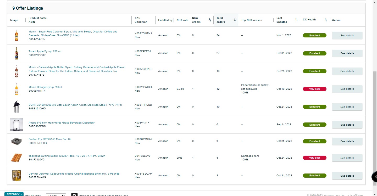Click Excellent badge for DaVinci Cappuccino Mocha
377x196 pixels.
(315, 176)
